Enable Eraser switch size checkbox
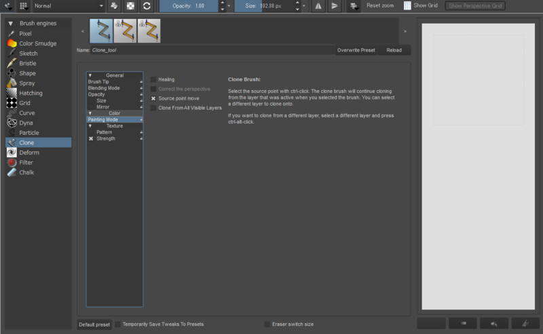The width and height of the screenshot is (543, 334). (267, 325)
